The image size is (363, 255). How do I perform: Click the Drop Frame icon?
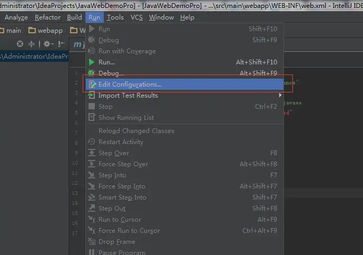92,242
